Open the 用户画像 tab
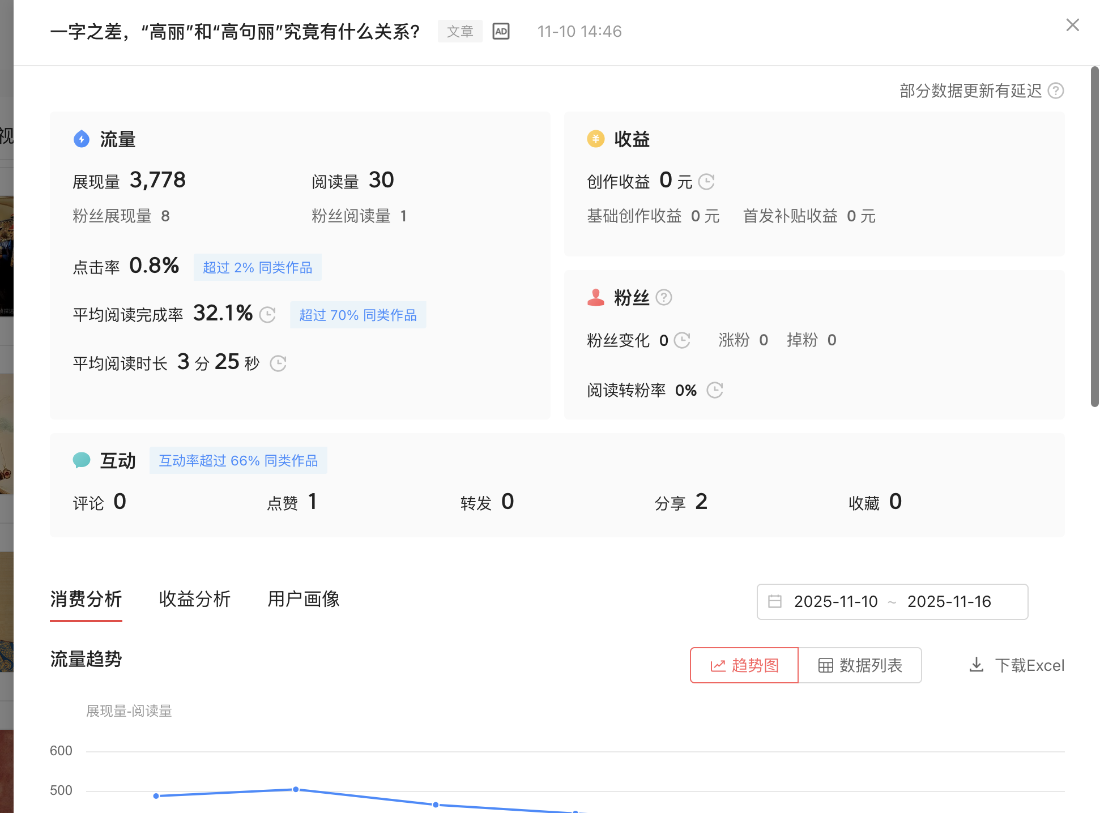The height and width of the screenshot is (813, 1100). [304, 599]
